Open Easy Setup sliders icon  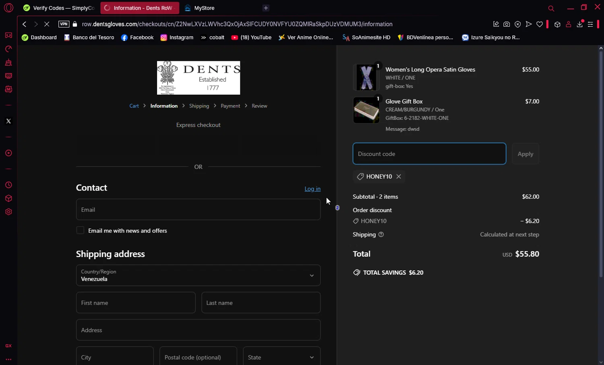click(590, 24)
